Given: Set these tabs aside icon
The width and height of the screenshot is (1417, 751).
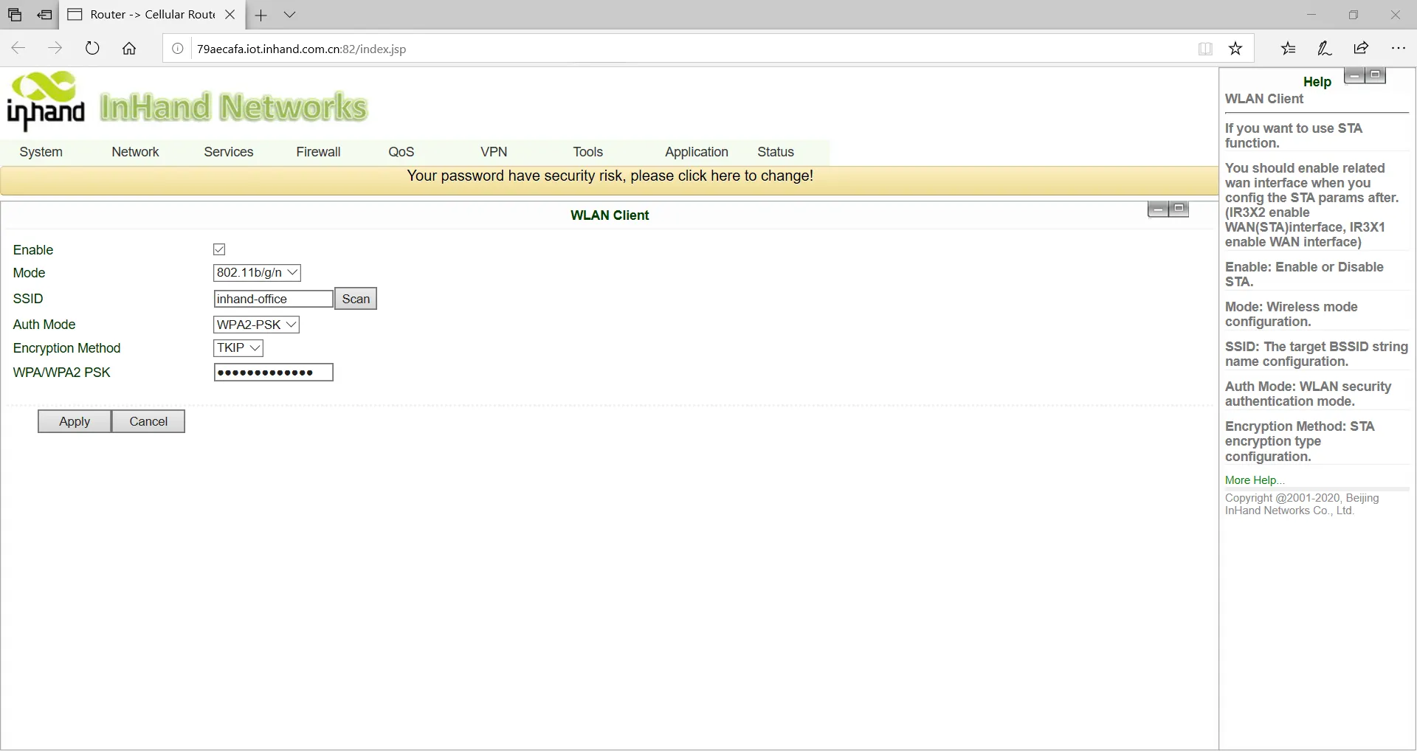Looking at the screenshot, I should point(45,15).
